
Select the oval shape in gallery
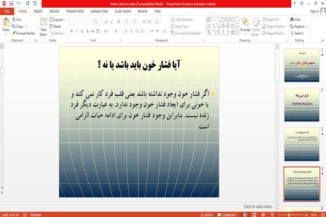click(x=228, y=20)
